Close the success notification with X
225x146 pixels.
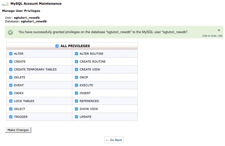219,30
